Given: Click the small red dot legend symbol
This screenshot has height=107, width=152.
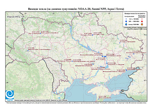Looking at the screenshot, I should tap(142, 19).
